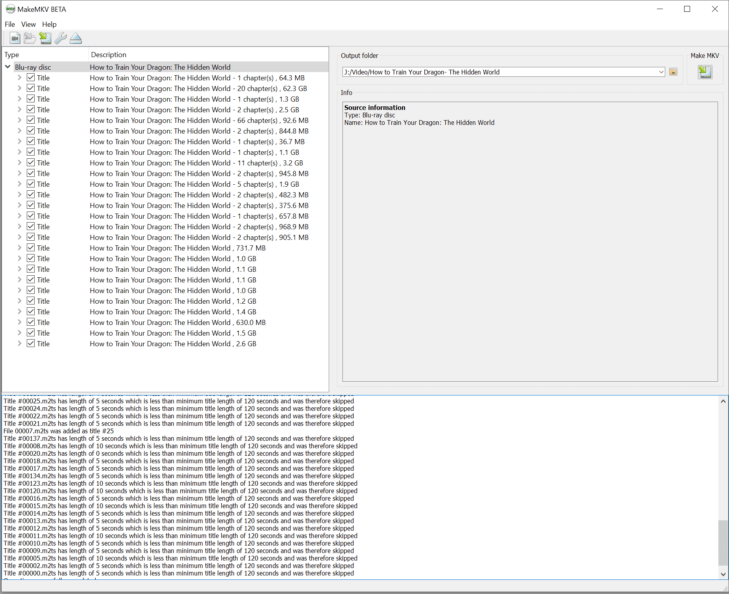Click the log scrollbar up arrow
Viewport: 729px width, 594px height.
tap(723, 401)
